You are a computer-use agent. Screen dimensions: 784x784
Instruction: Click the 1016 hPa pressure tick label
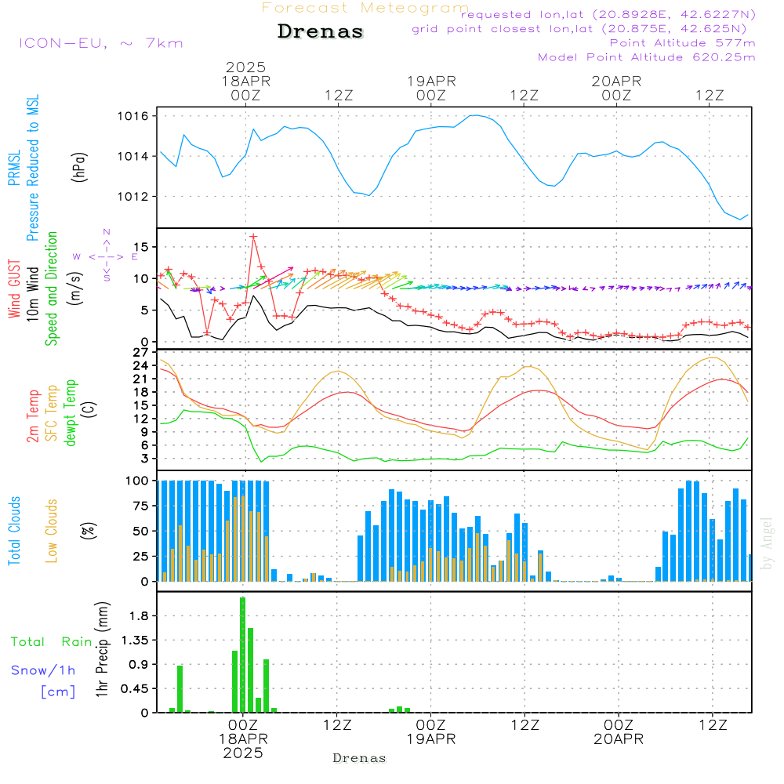133,116
